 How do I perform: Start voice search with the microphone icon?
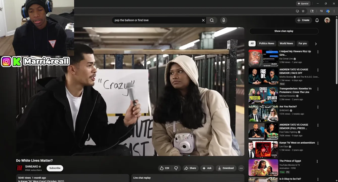click(x=224, y=20)
